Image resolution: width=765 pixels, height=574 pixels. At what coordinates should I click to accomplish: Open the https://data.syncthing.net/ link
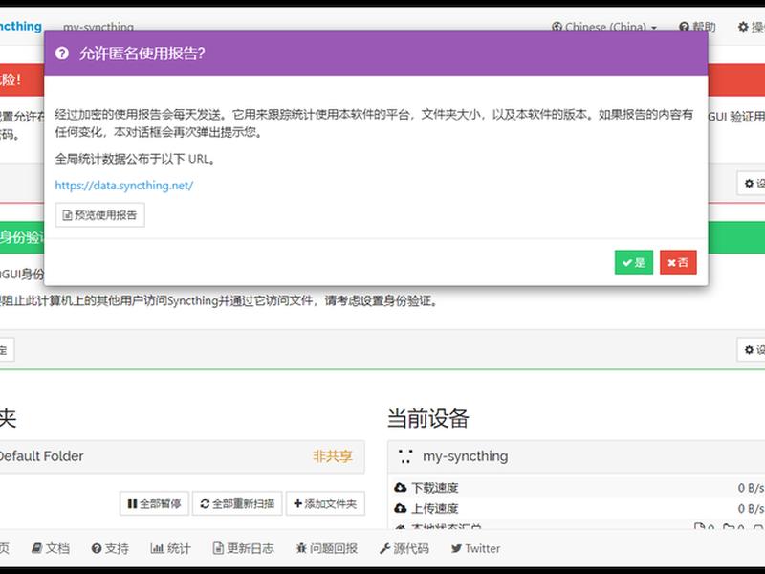[124, 186]
